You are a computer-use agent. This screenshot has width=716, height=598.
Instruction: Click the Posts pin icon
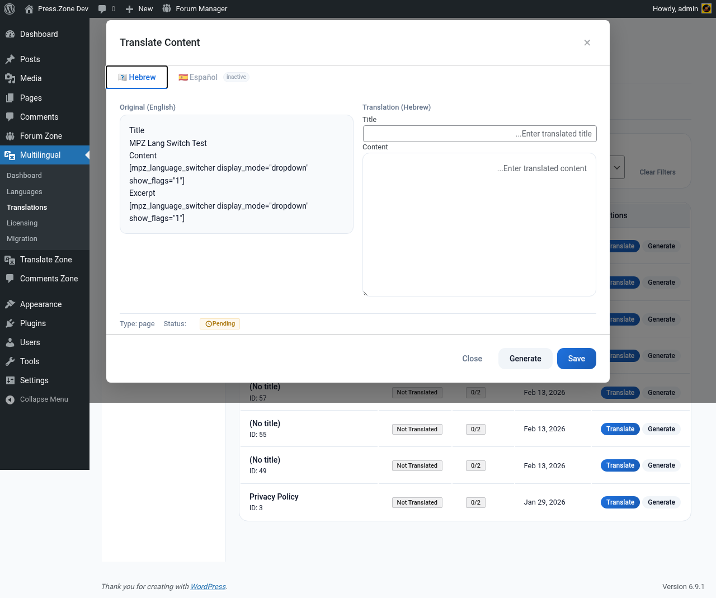click(x=10, y=59)
